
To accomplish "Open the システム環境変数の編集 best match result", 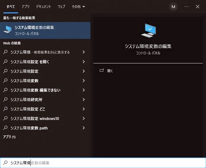I will tap(45, 30).
